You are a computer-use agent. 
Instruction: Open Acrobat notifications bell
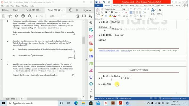pos(77,10)
